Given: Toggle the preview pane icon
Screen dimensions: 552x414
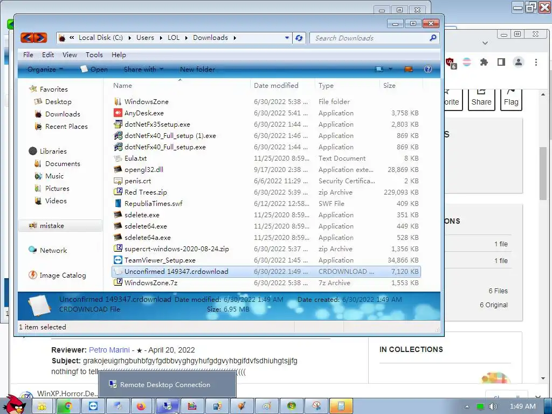Looking at the screenshot, I should pos(409,70).
